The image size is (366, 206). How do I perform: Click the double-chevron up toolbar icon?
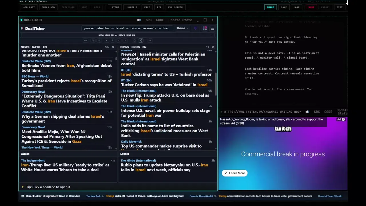(113, 41)
